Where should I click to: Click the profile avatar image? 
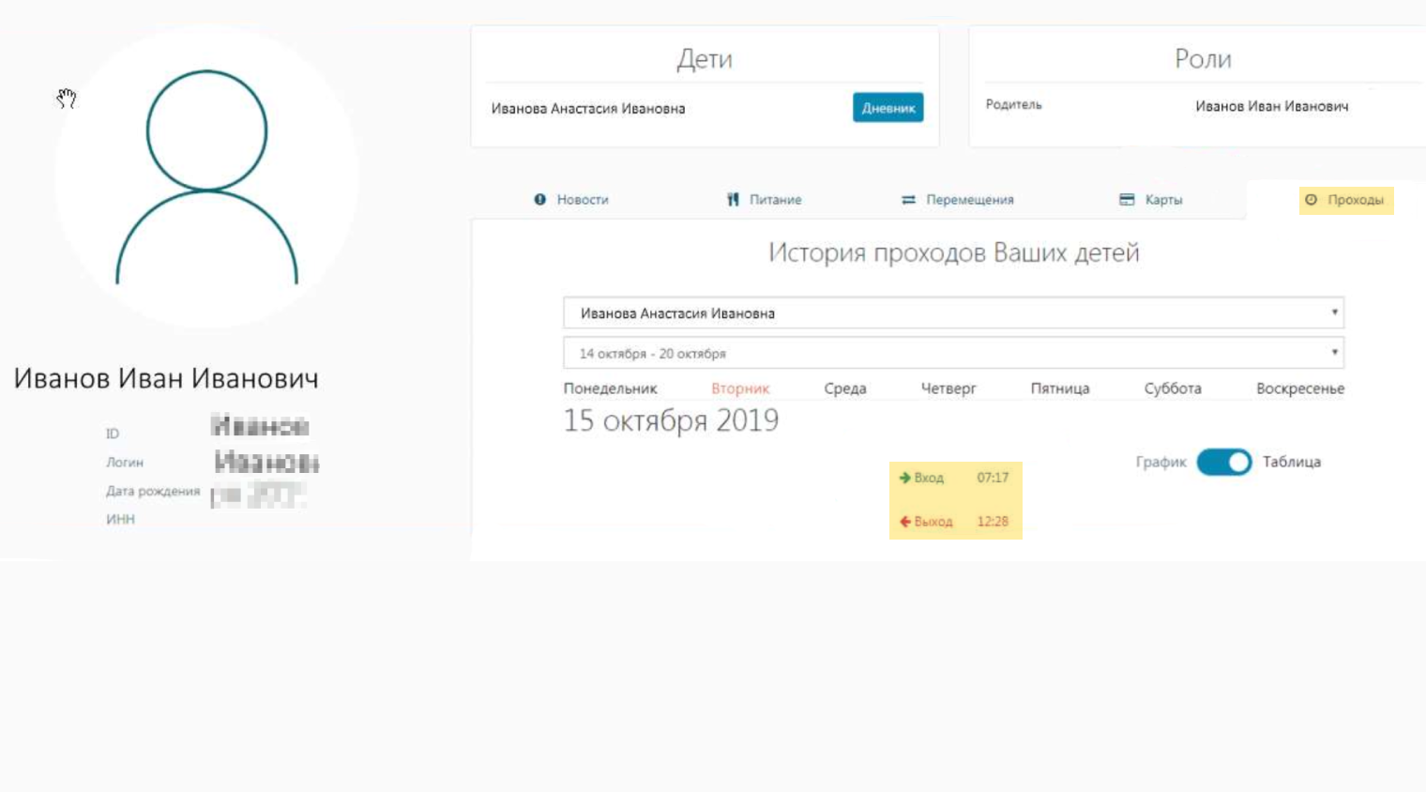coord(206,176)
